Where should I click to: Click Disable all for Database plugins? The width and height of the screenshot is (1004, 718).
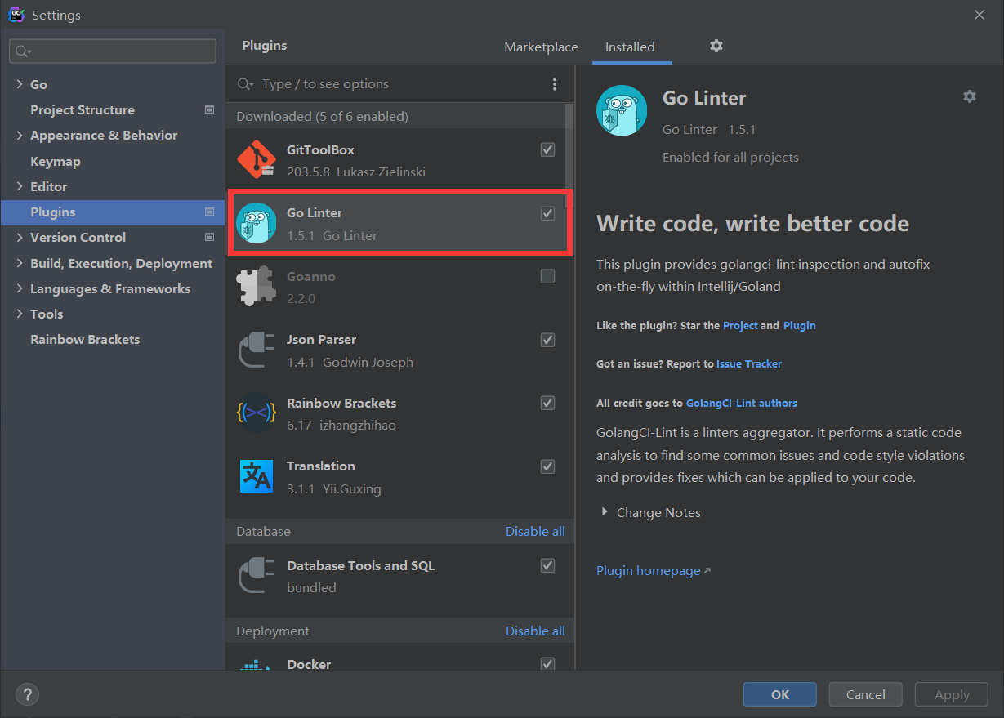coord(535,531)
